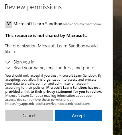The height and width of the screenshot is (135, 122).
Task: Click "You should only accept if you trust" sentence
Action: click(x=32, y=76)
